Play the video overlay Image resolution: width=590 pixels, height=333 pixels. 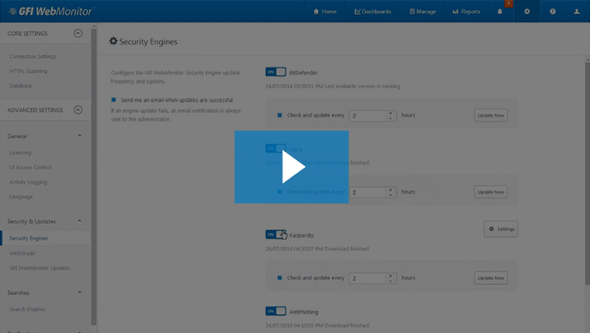pos(292,167)
